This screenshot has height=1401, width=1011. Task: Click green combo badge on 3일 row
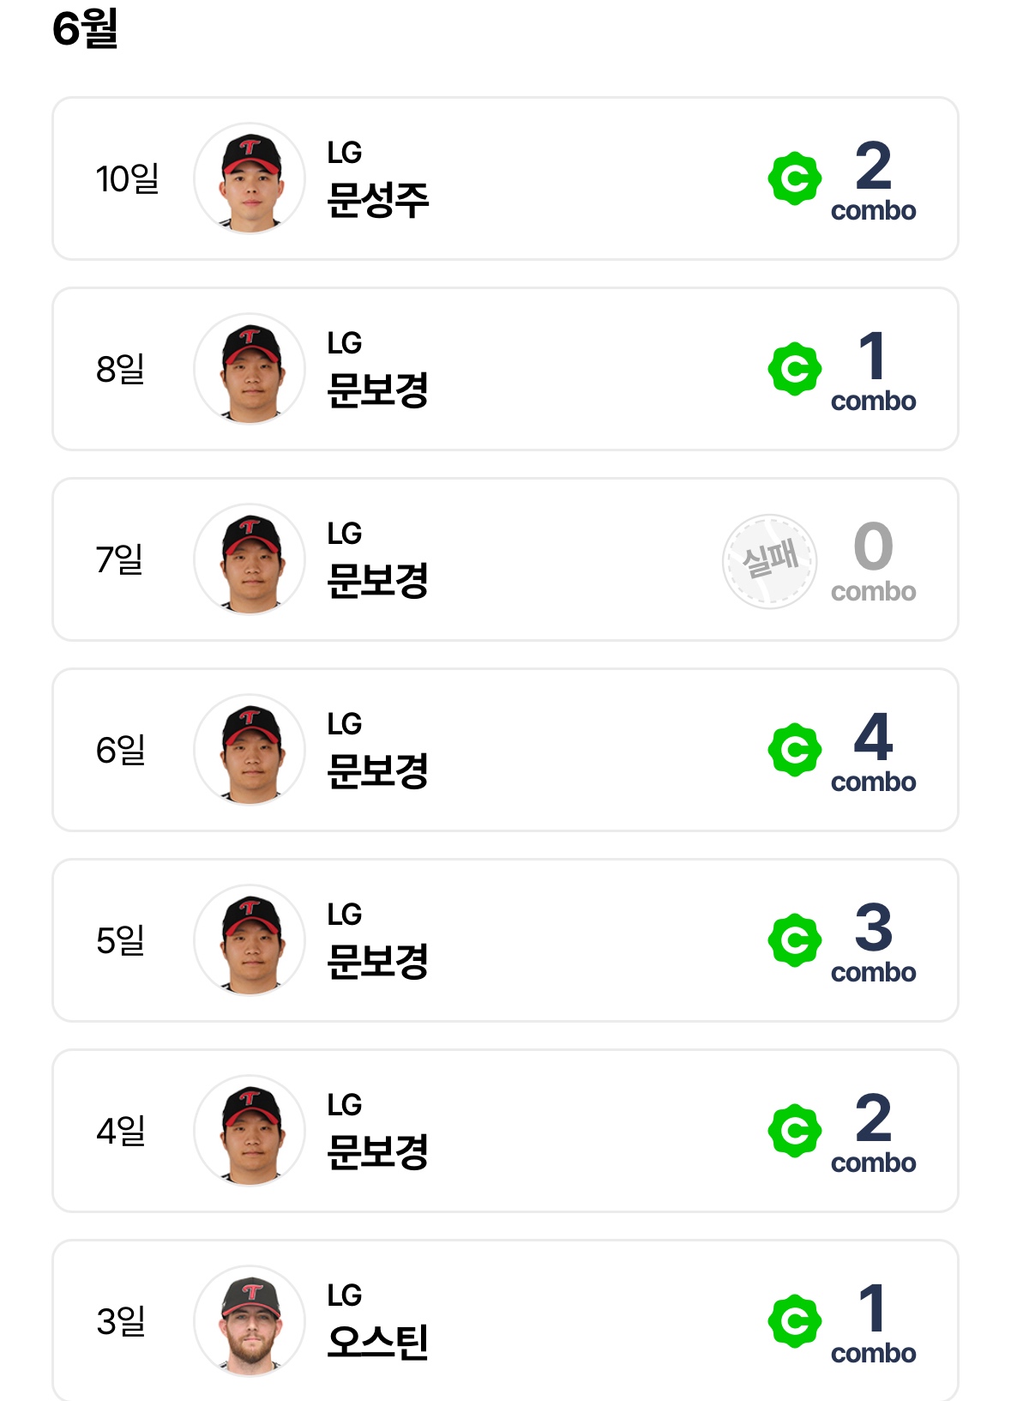coord(794,1321)
